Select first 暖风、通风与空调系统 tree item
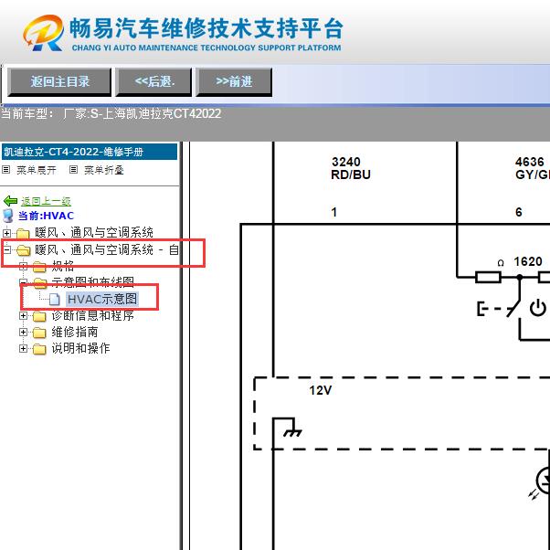The image size is (550, 550). click(94, 233)
